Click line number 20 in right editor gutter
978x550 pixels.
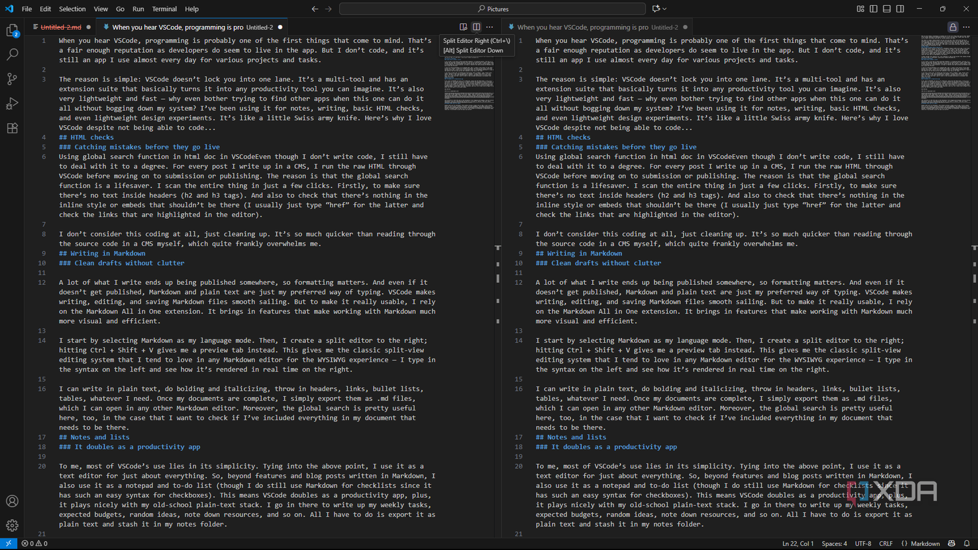click(518, 467)
